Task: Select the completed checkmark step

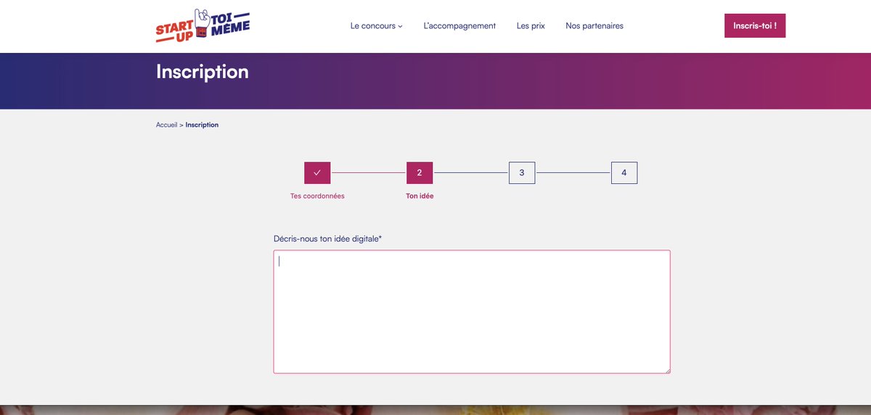Action: [317, 173]
